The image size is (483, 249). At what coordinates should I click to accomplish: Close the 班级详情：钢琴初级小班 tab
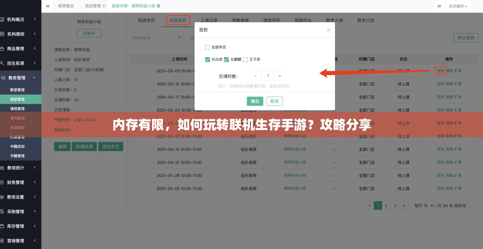click(x=158, y=6)
